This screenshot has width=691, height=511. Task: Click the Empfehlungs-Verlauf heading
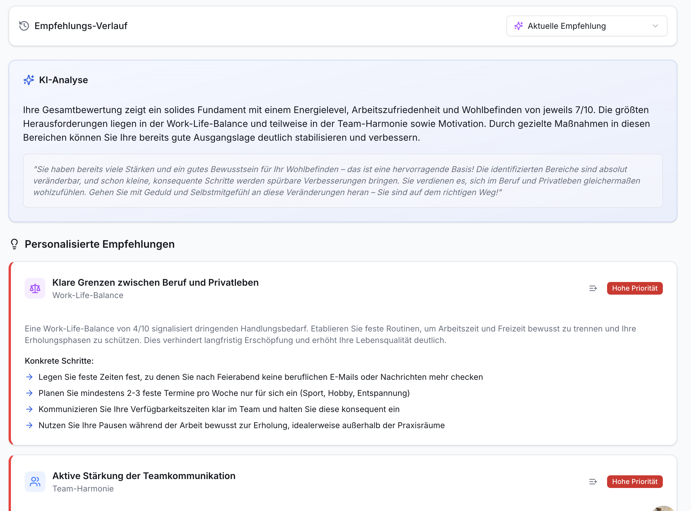click(x=81, y=26)
